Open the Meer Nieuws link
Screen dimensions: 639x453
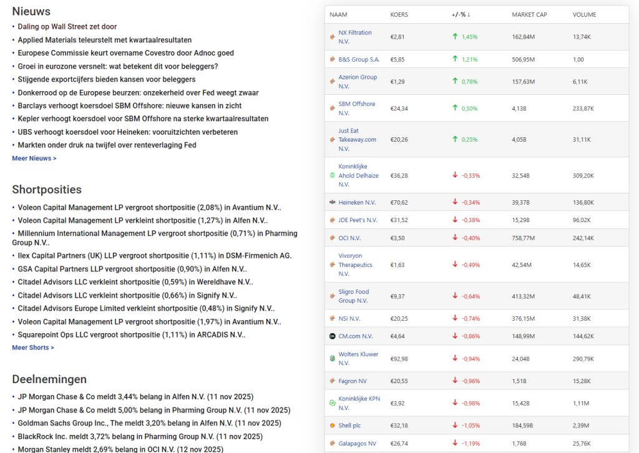point(34,158)
